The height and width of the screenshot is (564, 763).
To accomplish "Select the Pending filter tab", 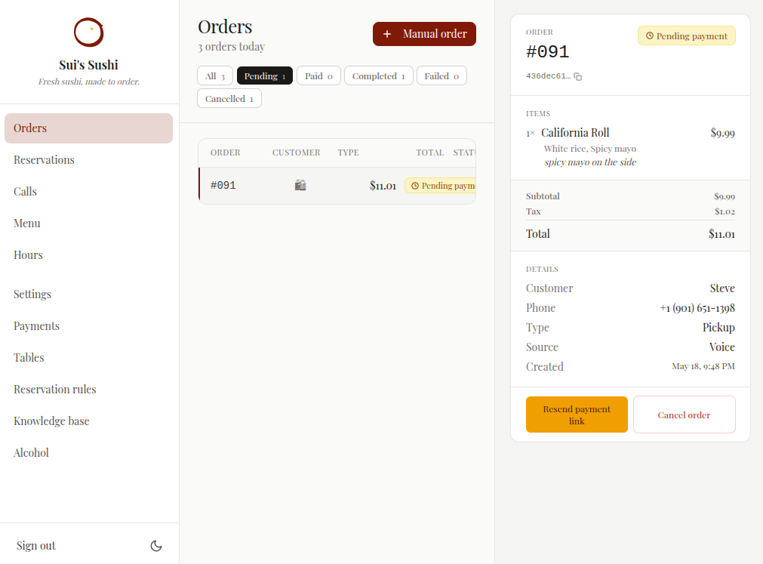I will (265, 76).
